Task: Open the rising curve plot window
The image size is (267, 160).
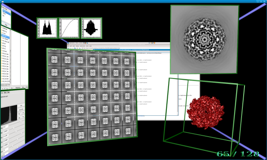Action: (x=69, y=28)
